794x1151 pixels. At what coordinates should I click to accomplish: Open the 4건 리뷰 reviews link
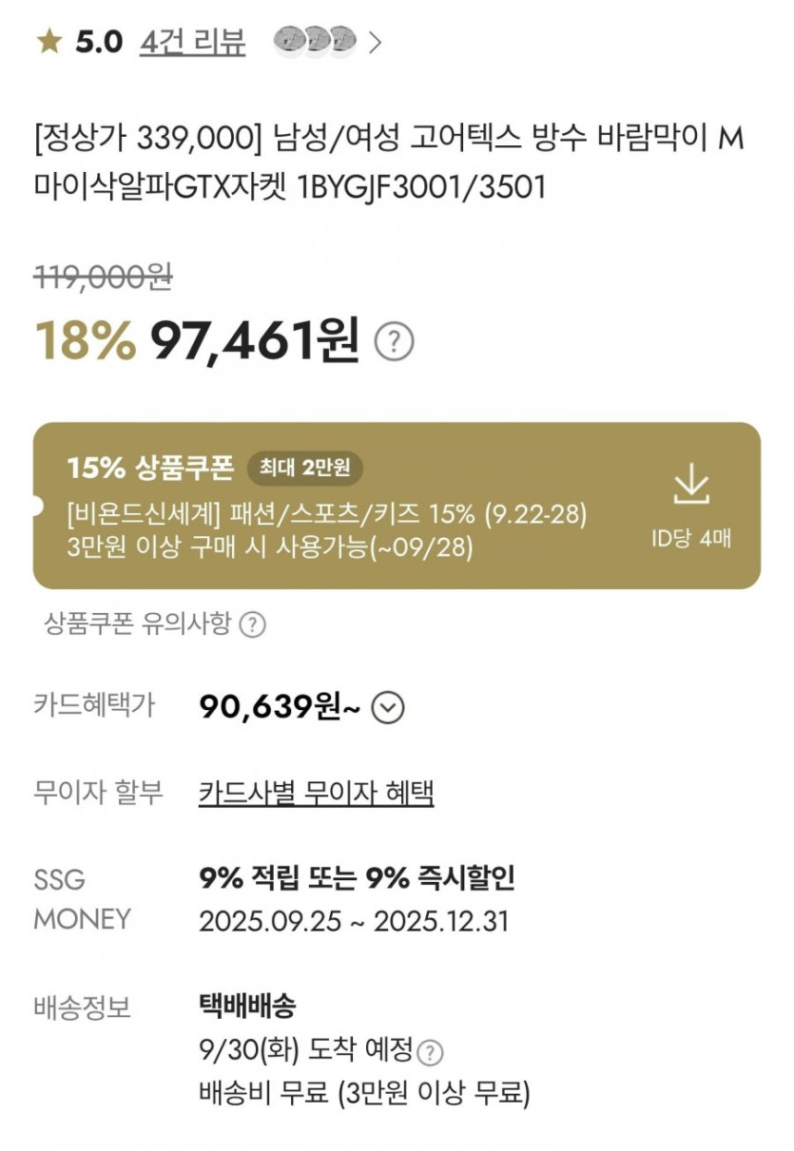192,42
